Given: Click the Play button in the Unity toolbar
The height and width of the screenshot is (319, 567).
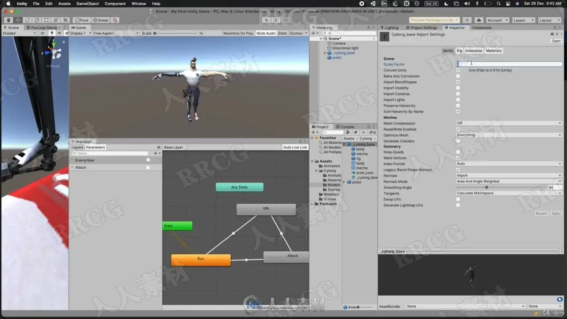Looking at the screenshot, I should point(266,20).
